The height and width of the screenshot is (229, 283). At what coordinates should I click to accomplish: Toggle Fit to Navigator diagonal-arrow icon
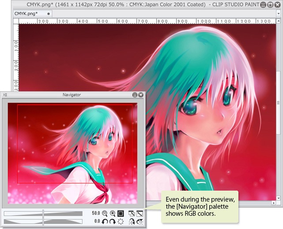[140, 214]
